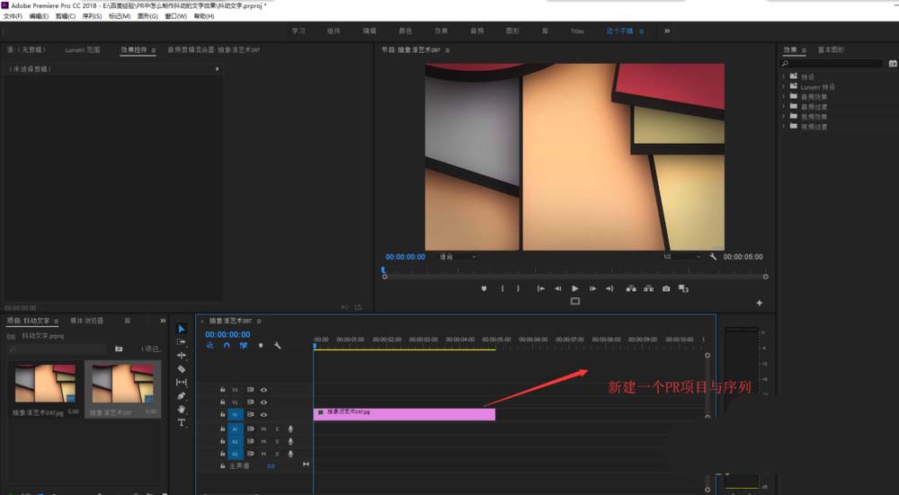Open the 适合 zoom level dropdown

point(458,257)
